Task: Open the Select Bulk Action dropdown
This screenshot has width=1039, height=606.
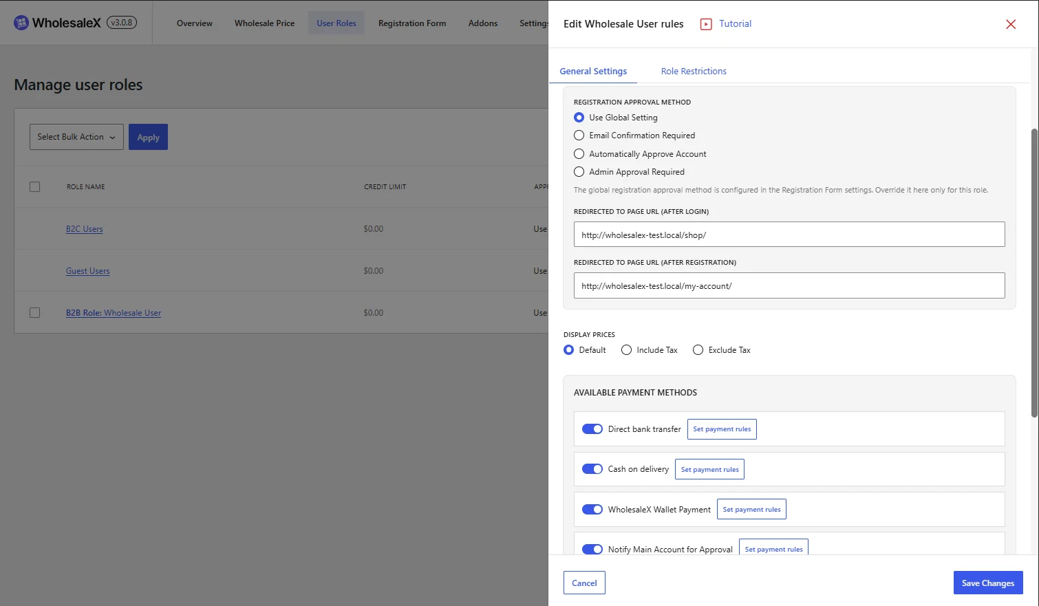Action: tap(76, 137)
